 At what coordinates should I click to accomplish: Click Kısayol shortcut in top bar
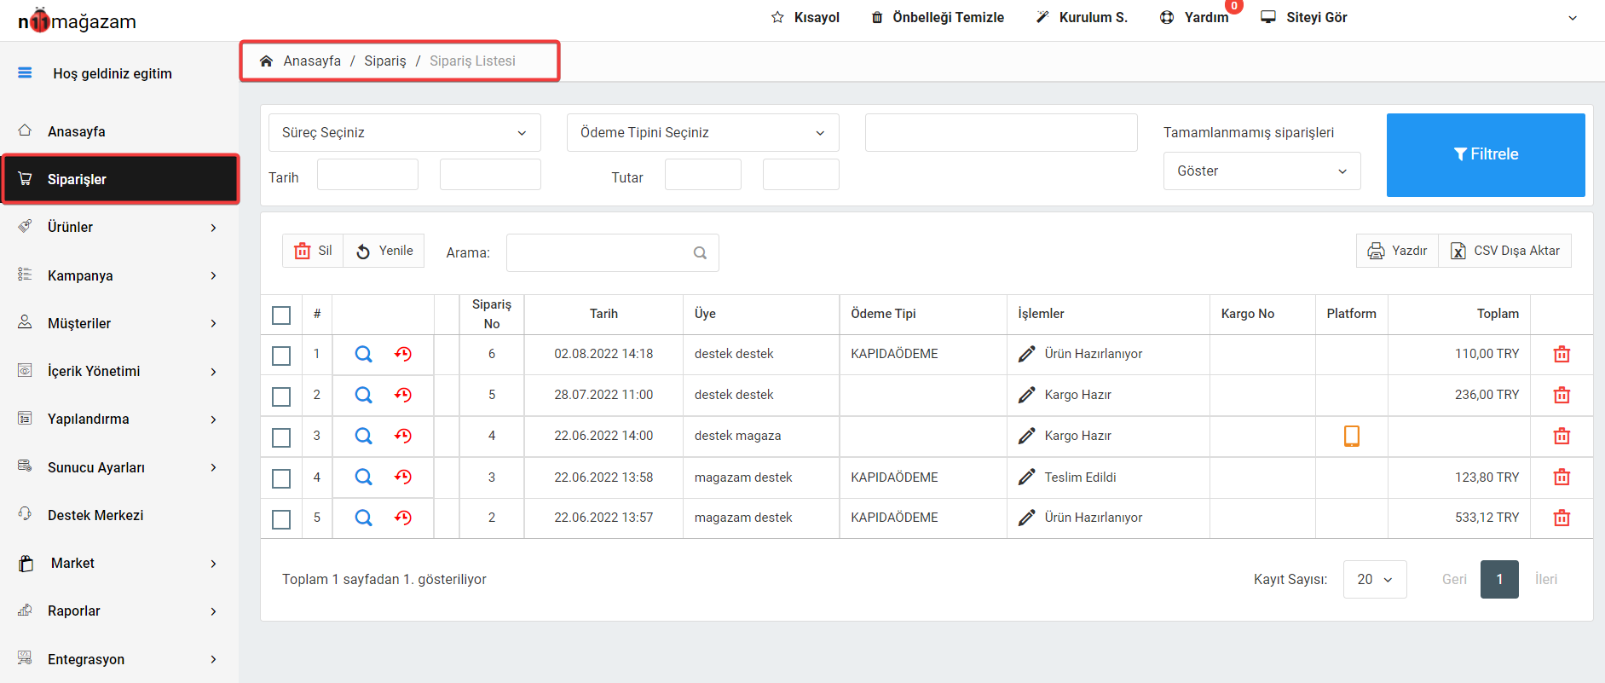click(805, 17)
